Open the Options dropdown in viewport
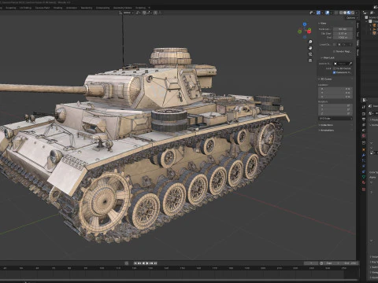The image size is (378, 283). 352,18
